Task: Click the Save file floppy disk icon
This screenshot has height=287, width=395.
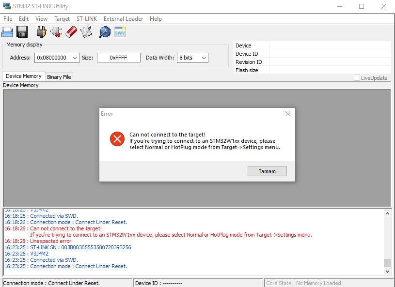Action: click(x=22, y=32)
